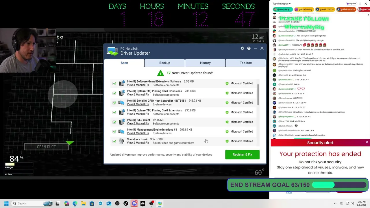Viewport: 370px width, 208px height.
Task: Select the orange @AltairYT2025 chip in chat
Action: click(x=346, y=10)
